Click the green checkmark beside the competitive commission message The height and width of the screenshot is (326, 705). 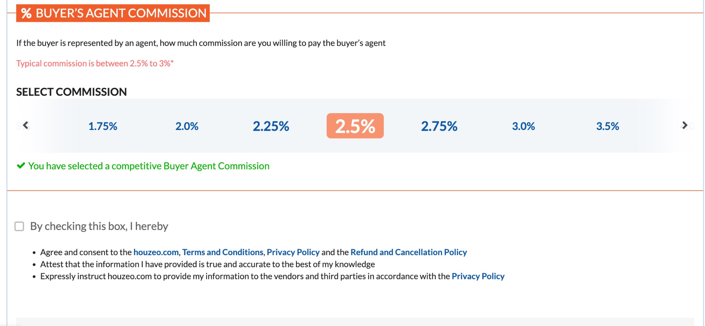[21, 166]
